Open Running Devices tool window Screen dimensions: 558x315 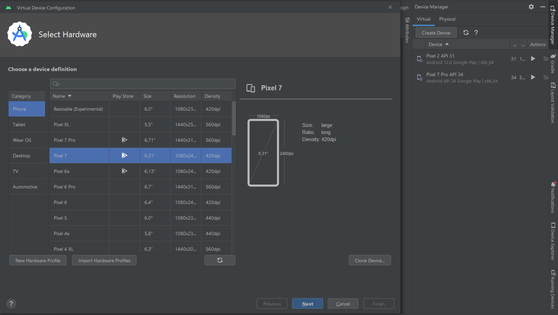(553, 289)
